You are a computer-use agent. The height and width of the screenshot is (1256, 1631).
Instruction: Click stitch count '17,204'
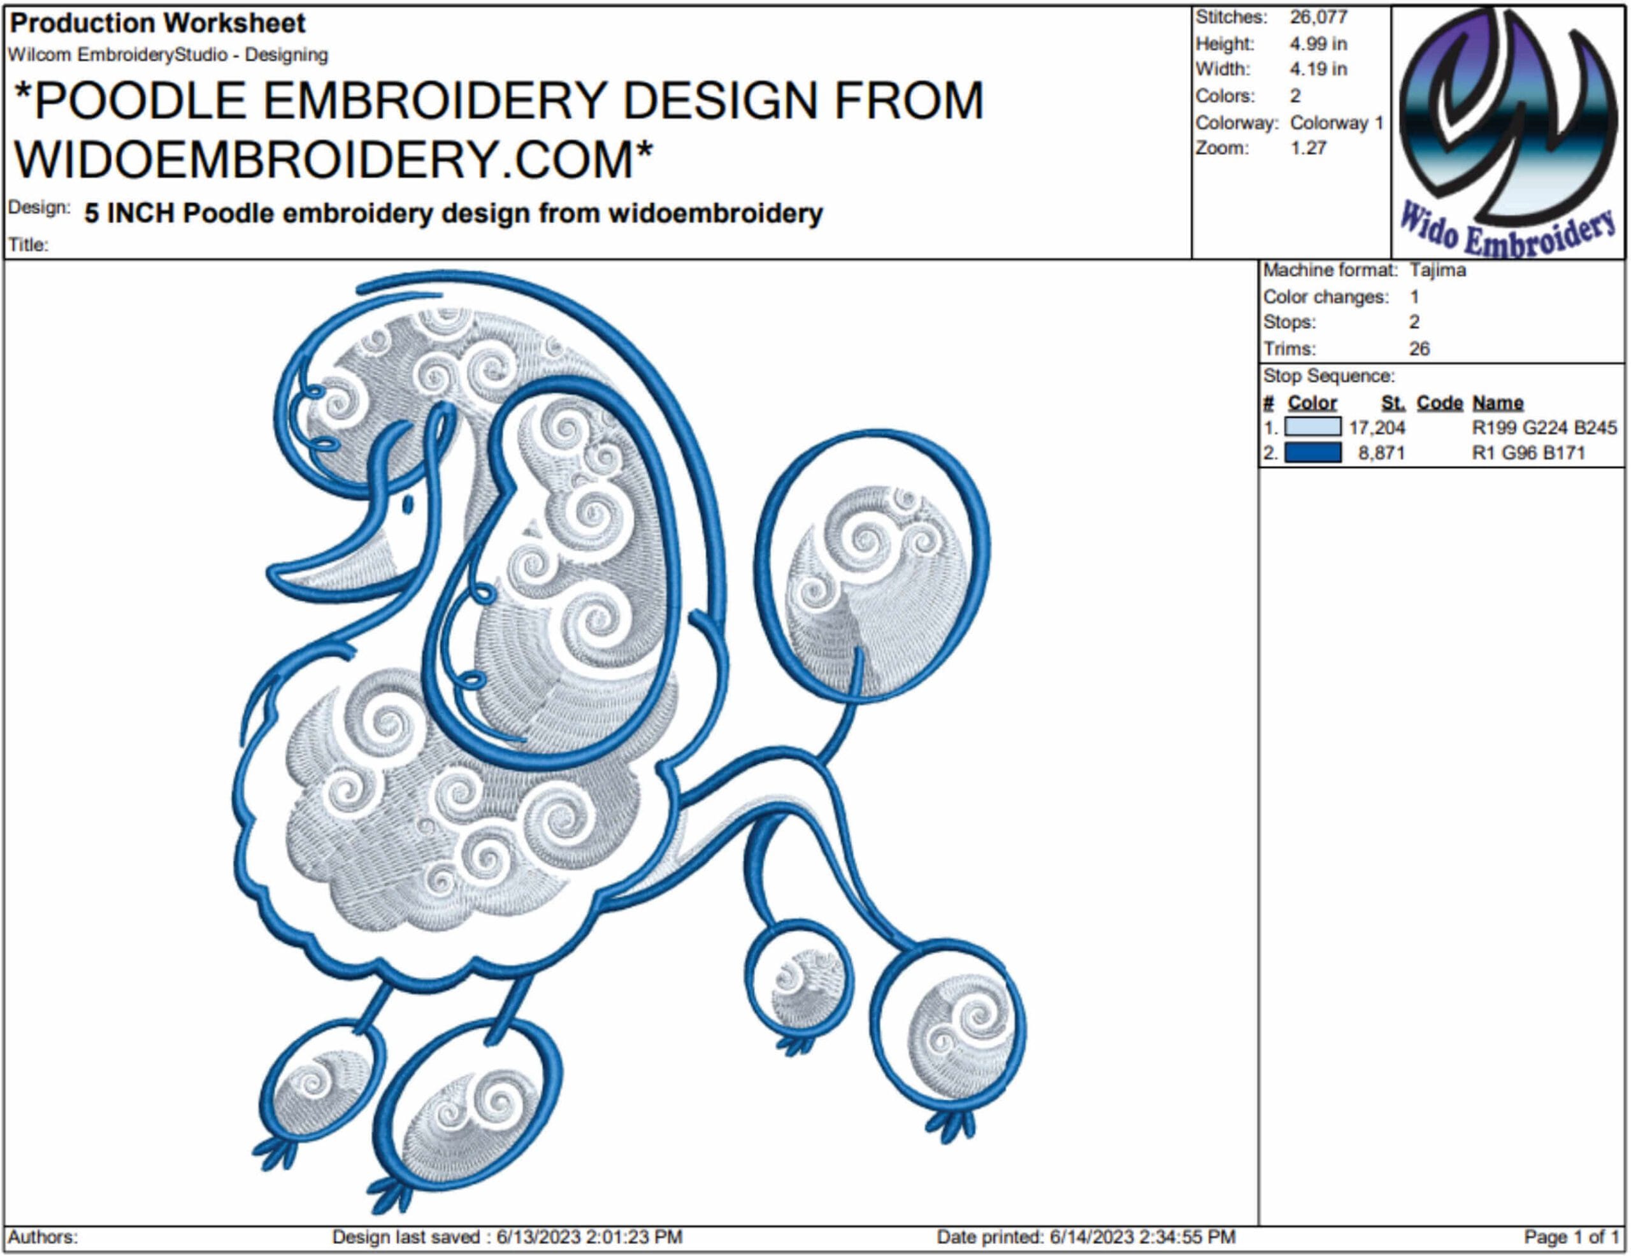(1377, 428)
